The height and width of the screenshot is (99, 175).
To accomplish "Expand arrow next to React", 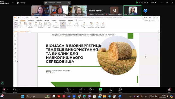I will pos(94,89).
